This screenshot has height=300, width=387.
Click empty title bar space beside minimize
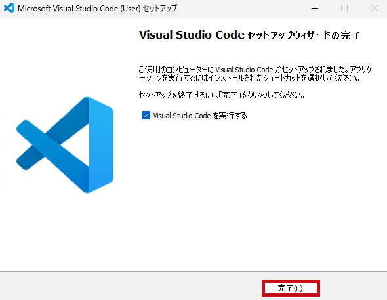pos(242,8)
